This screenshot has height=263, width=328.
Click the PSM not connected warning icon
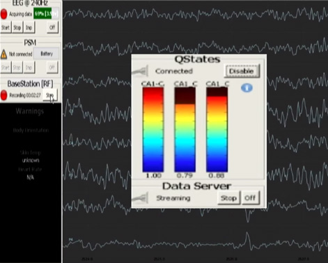pos(3,54)
